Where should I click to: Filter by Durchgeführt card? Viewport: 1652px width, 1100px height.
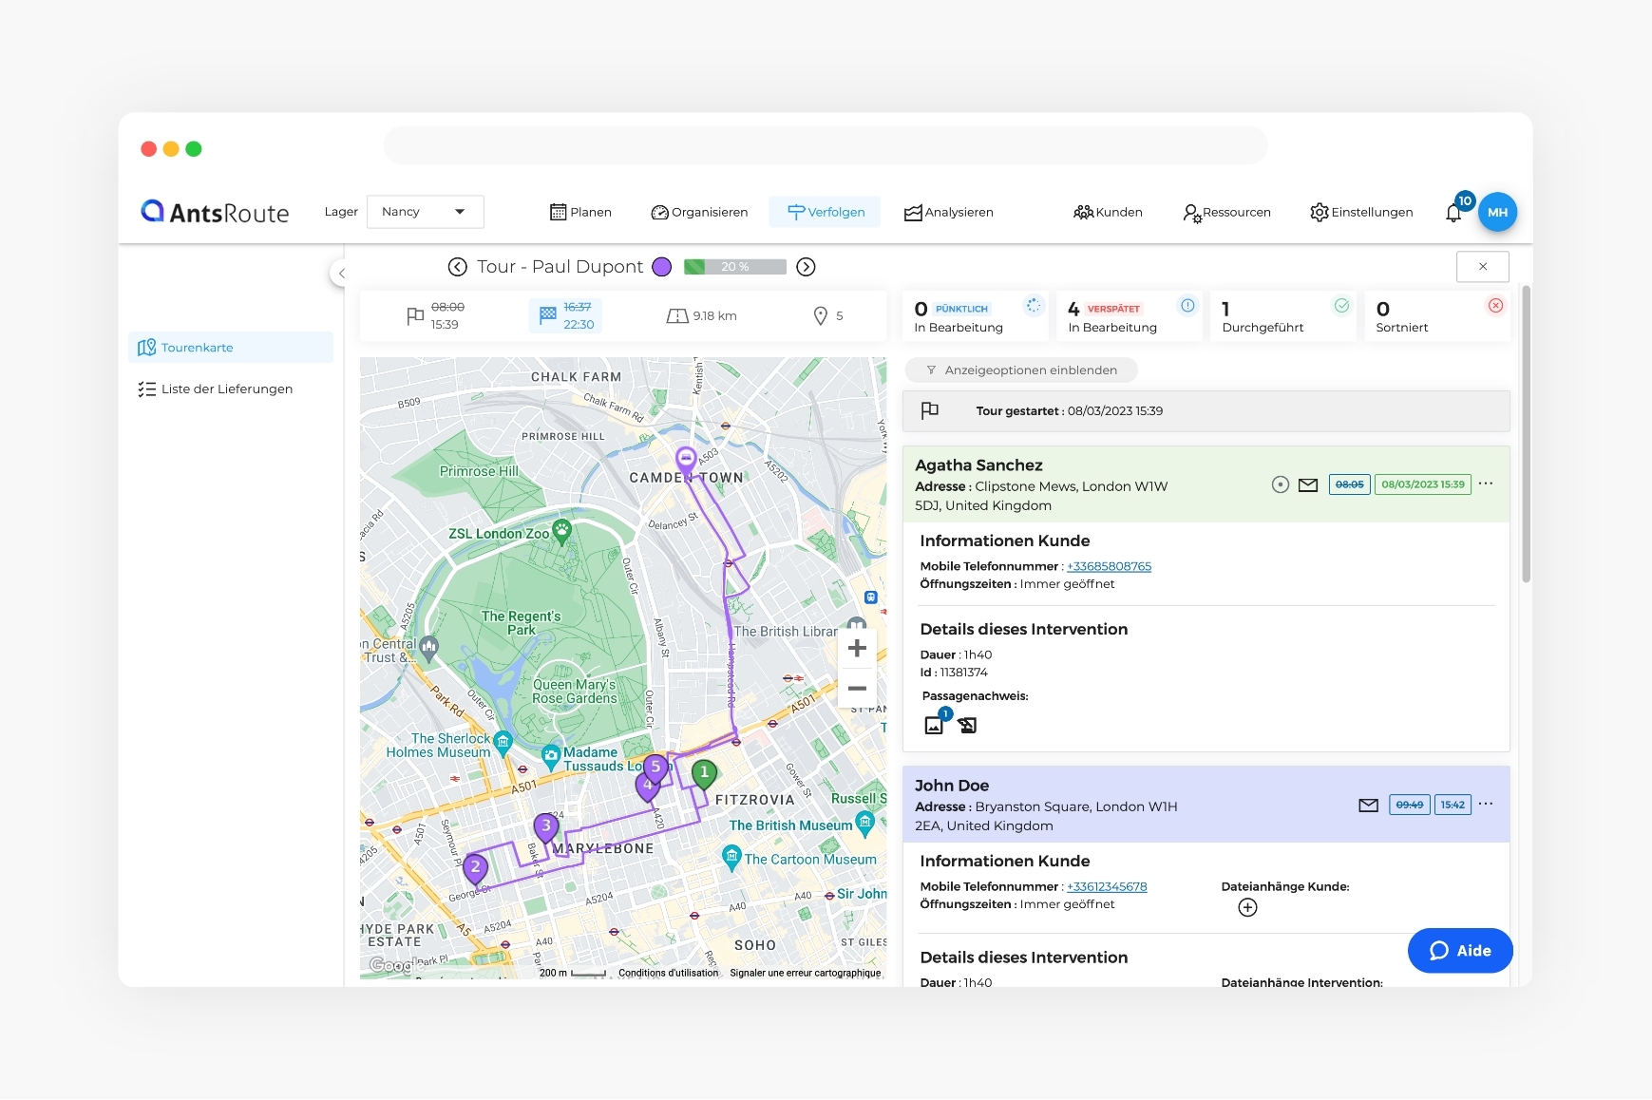pyautogui.click(x=1283, y=316)
